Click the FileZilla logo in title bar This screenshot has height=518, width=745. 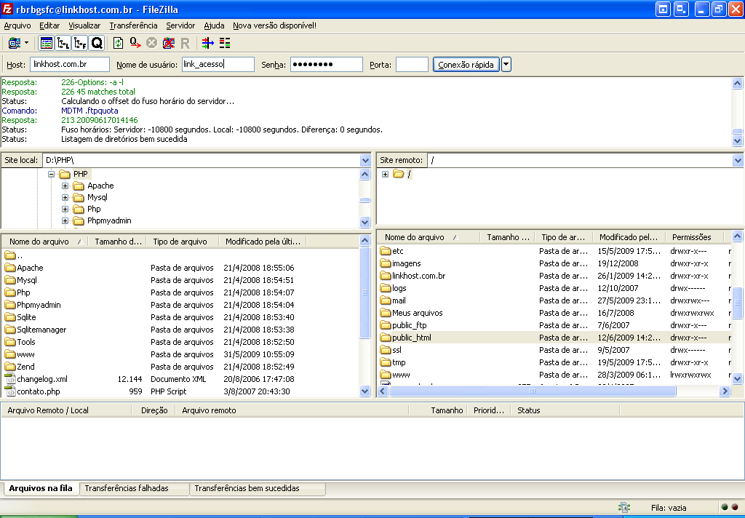pyautogui.click(x=7, y=9)
